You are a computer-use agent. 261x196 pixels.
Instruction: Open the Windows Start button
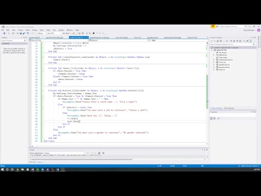click(x=2, y=169)
